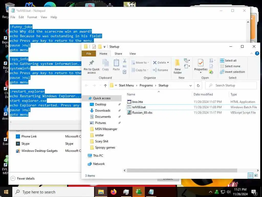Image resolution: width=262 pixels, height=197 pixels.
Task: Open the Delete dropdown arrow
Action: click(168, 63)
